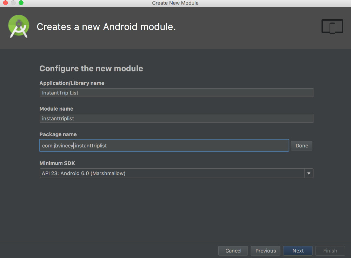The image size is (351, 258).
Task: Proceed with the Next button
Action: tap(298, 251)
